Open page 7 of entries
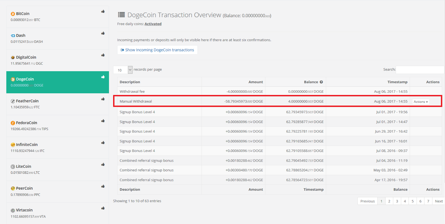445x224 pixels. click(428, 201)
